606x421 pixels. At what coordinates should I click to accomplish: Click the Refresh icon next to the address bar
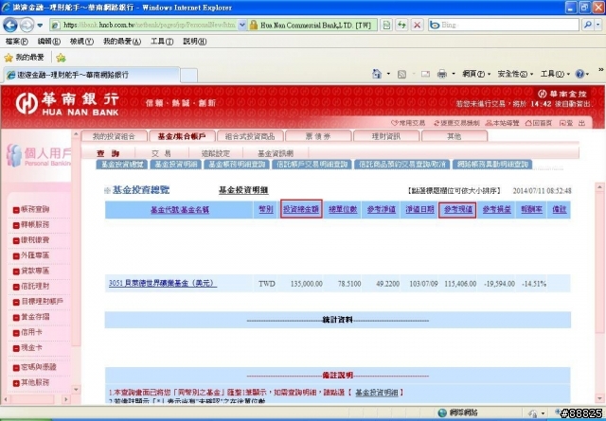pos(401,26)
